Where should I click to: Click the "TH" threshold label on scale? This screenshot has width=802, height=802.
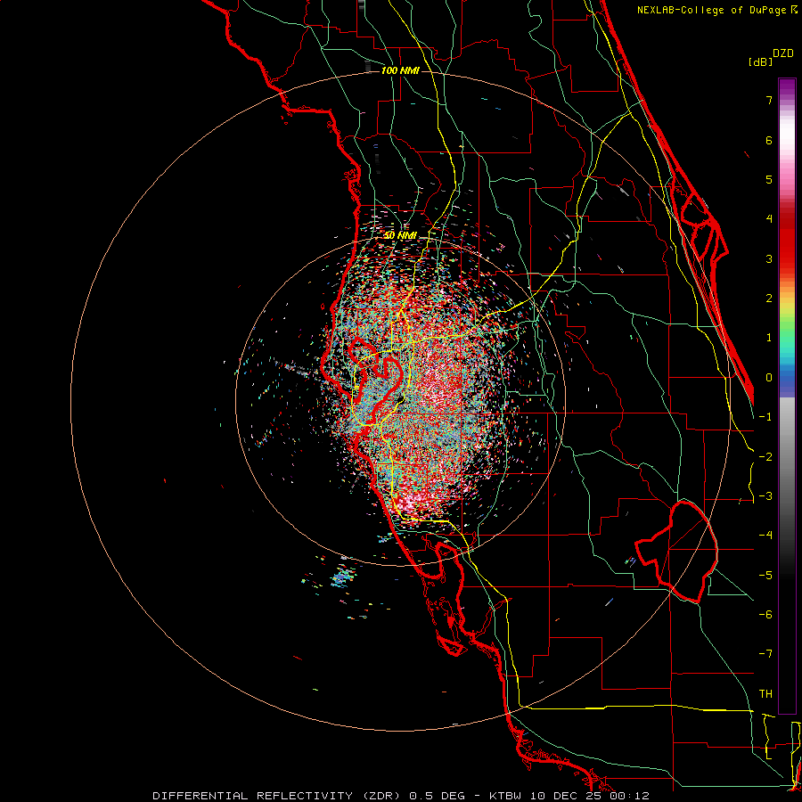765,694
